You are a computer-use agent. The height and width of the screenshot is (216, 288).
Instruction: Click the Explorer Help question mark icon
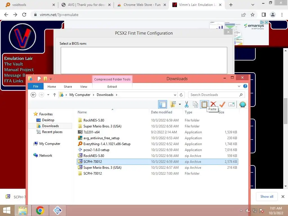click(245, 86)
